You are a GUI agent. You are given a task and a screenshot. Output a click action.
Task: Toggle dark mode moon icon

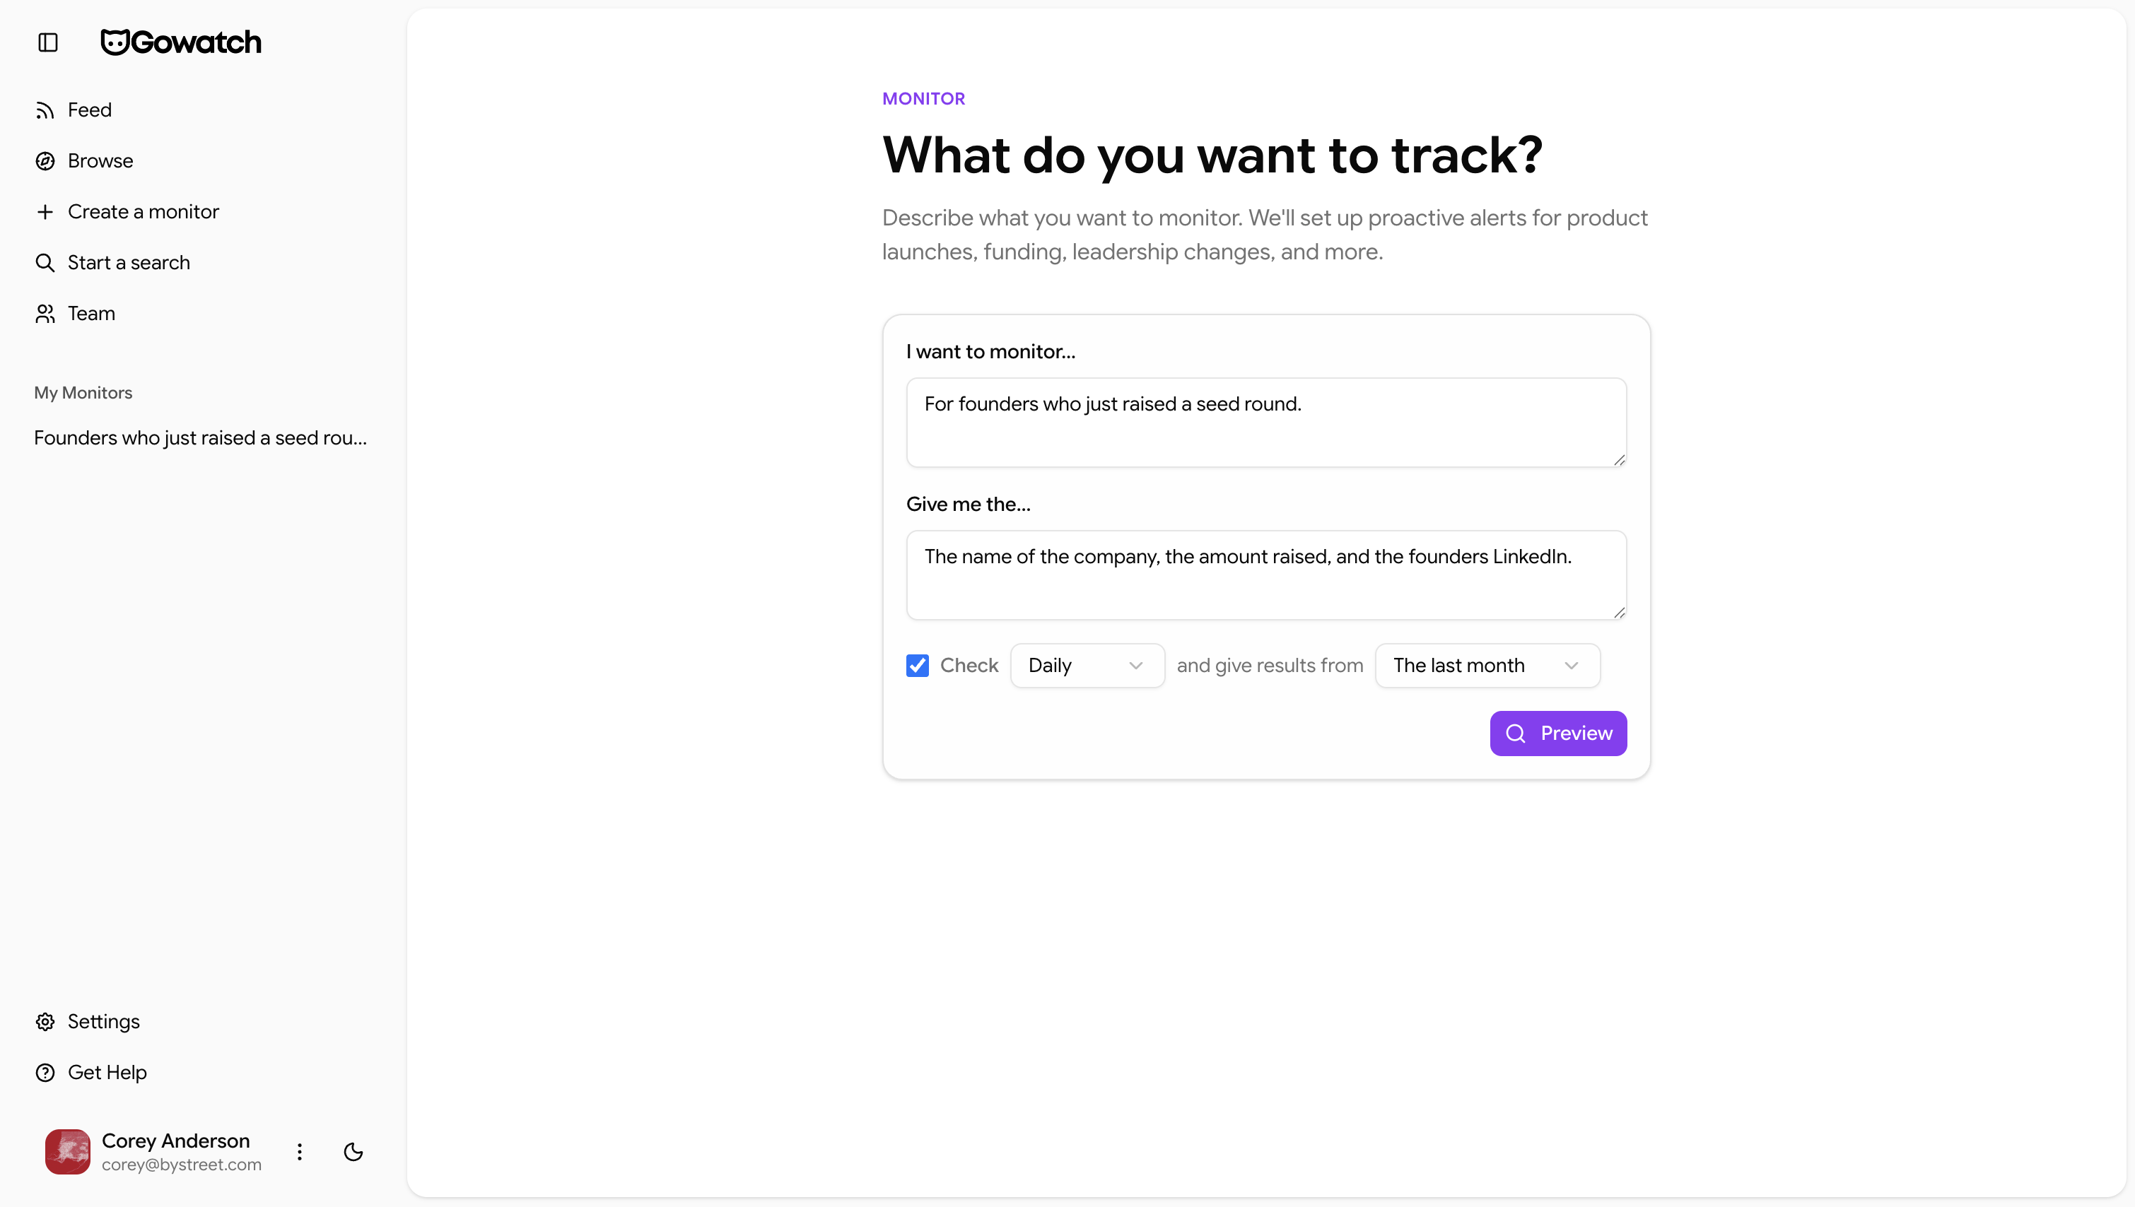coord(353,1151)
